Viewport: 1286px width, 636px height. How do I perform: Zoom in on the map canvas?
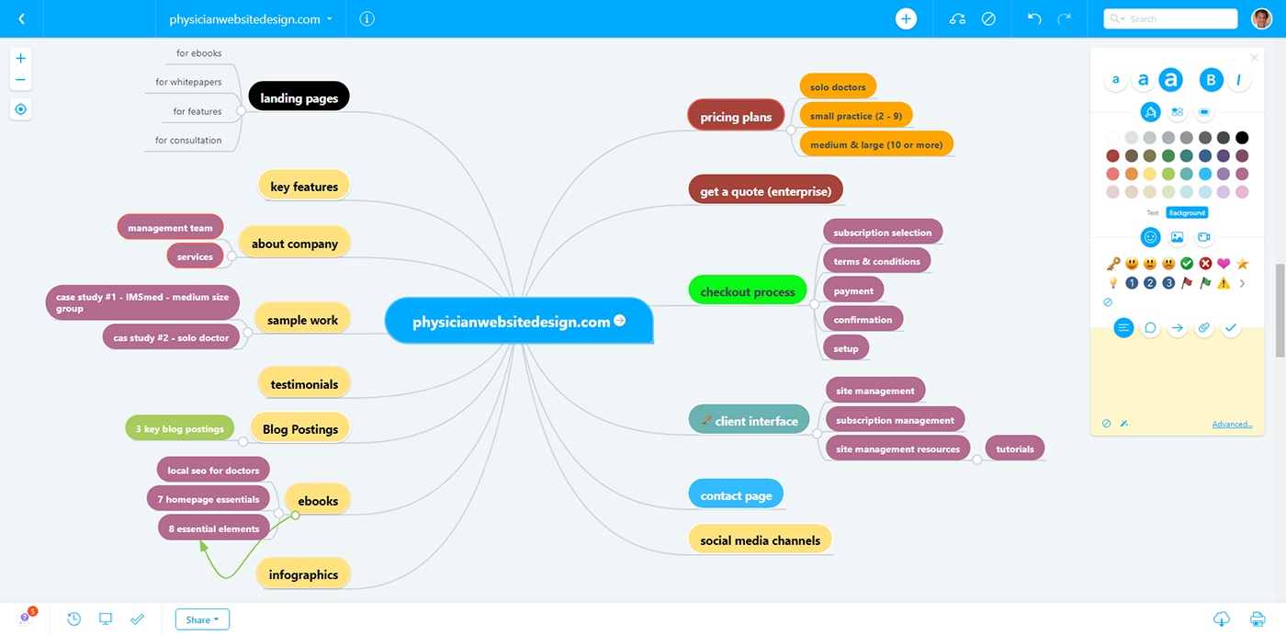click(21, 58)
